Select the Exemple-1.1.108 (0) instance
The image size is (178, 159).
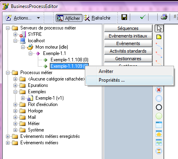[69, 60]
